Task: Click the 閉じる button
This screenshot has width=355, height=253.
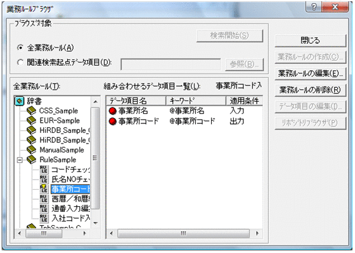Action: (x=311, y=40)
